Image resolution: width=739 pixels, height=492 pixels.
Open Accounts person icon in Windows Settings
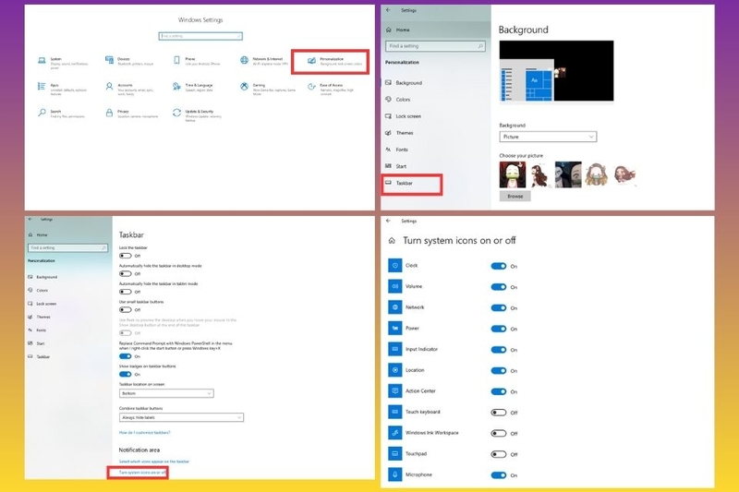109,87
